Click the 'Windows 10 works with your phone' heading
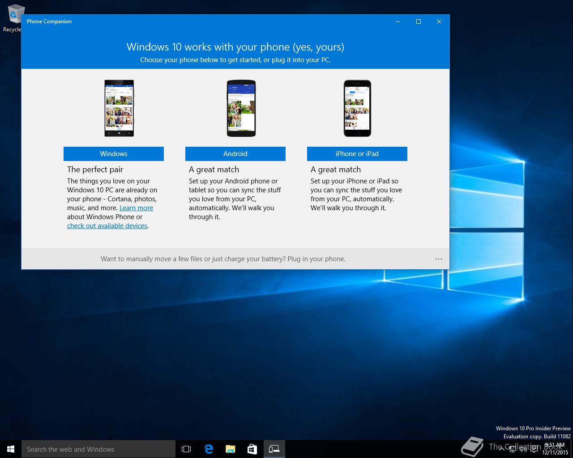The image size is (573, 458). coord(235,47)
